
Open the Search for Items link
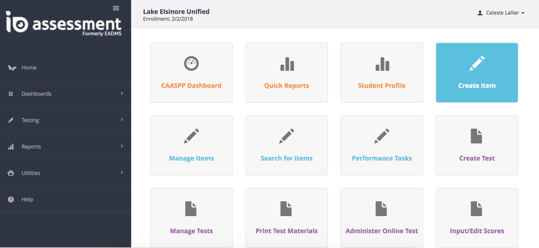[286, 158]
